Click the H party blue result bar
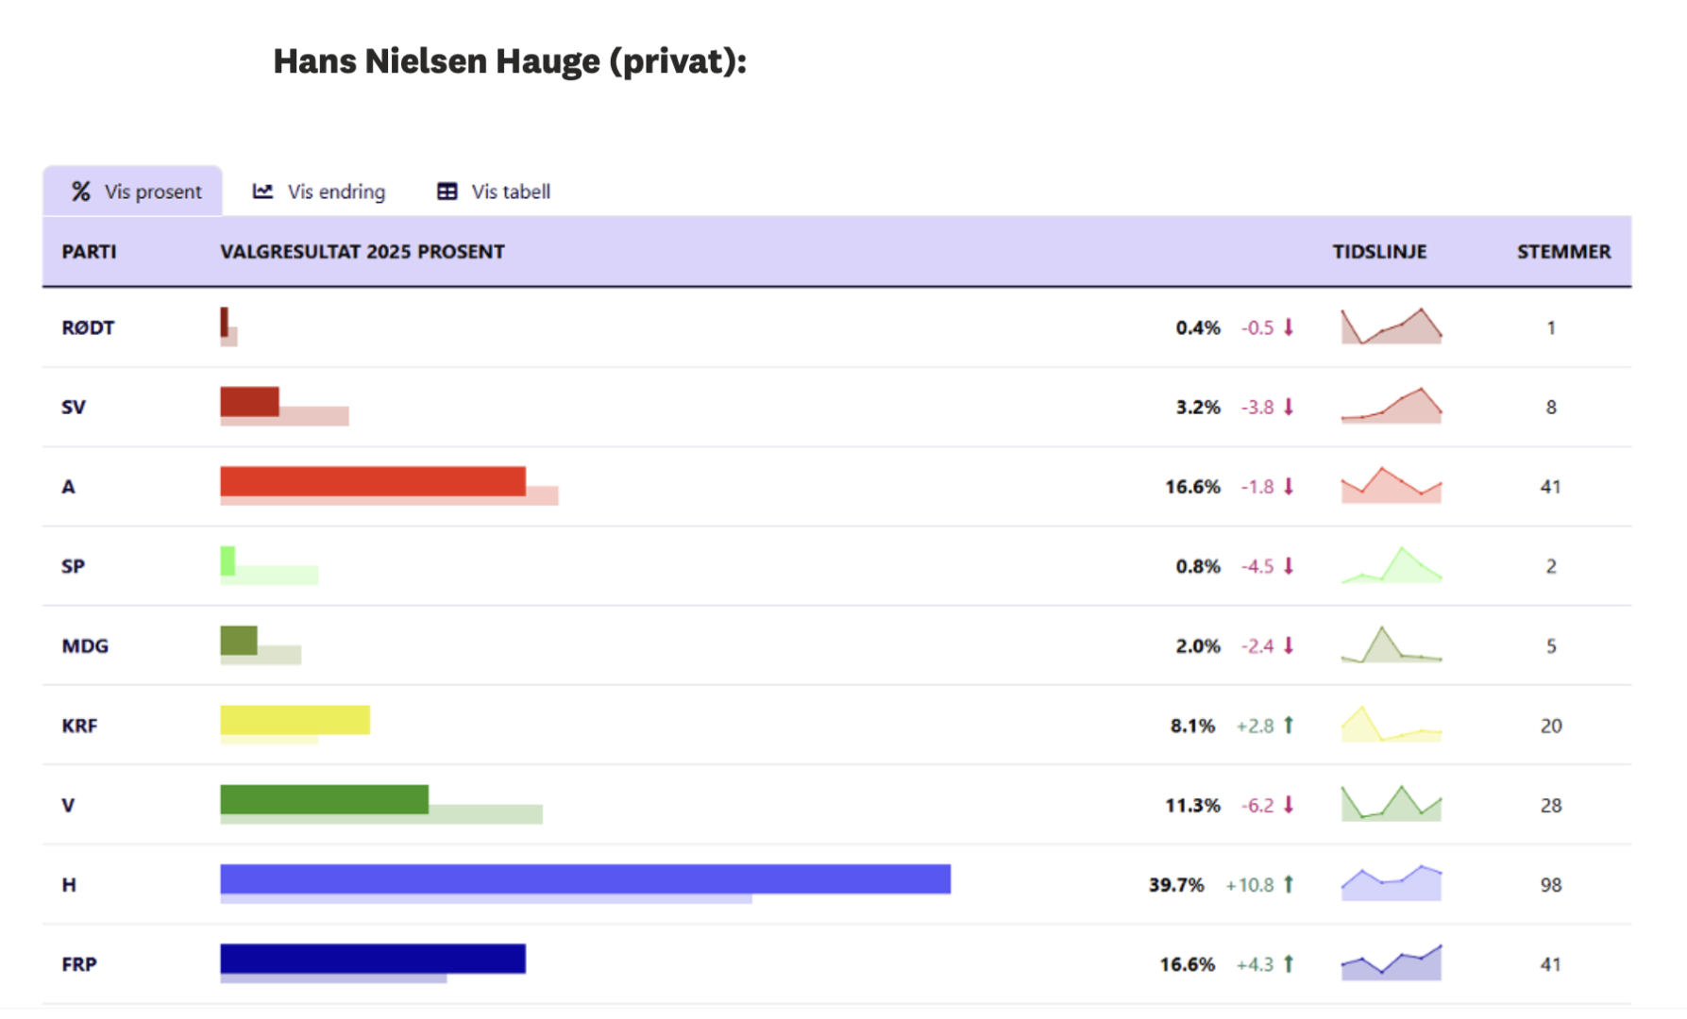Viewport: 1687px width, 1019px height. pyautogui.click(x=584, y=879)
